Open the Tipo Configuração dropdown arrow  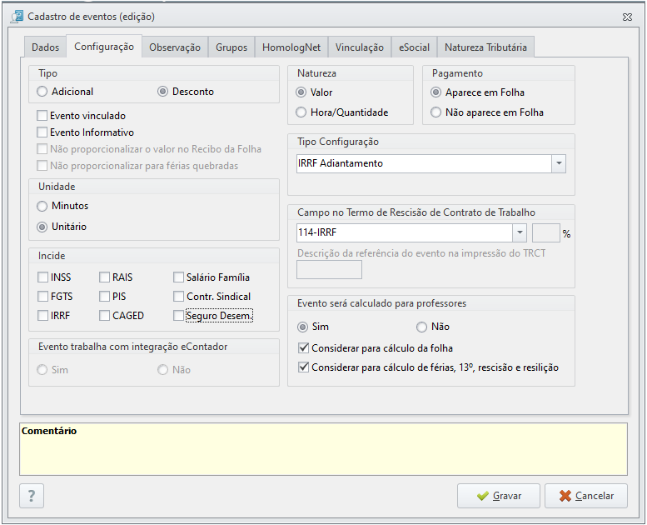tap(559, 163)
